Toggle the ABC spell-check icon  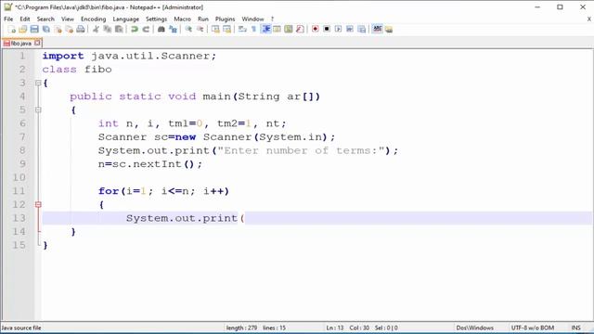tap(377, 29)
